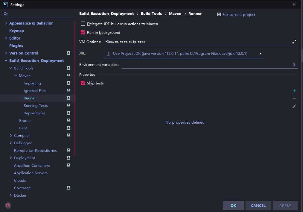Expand Appearance & Behavior section
The width and height of the screenshot is (303, 212).
(6, 23)
